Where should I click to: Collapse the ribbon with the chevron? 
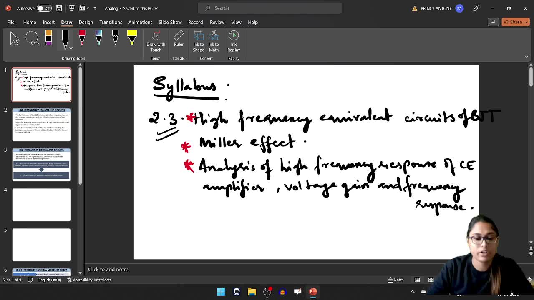pos(526,57)
